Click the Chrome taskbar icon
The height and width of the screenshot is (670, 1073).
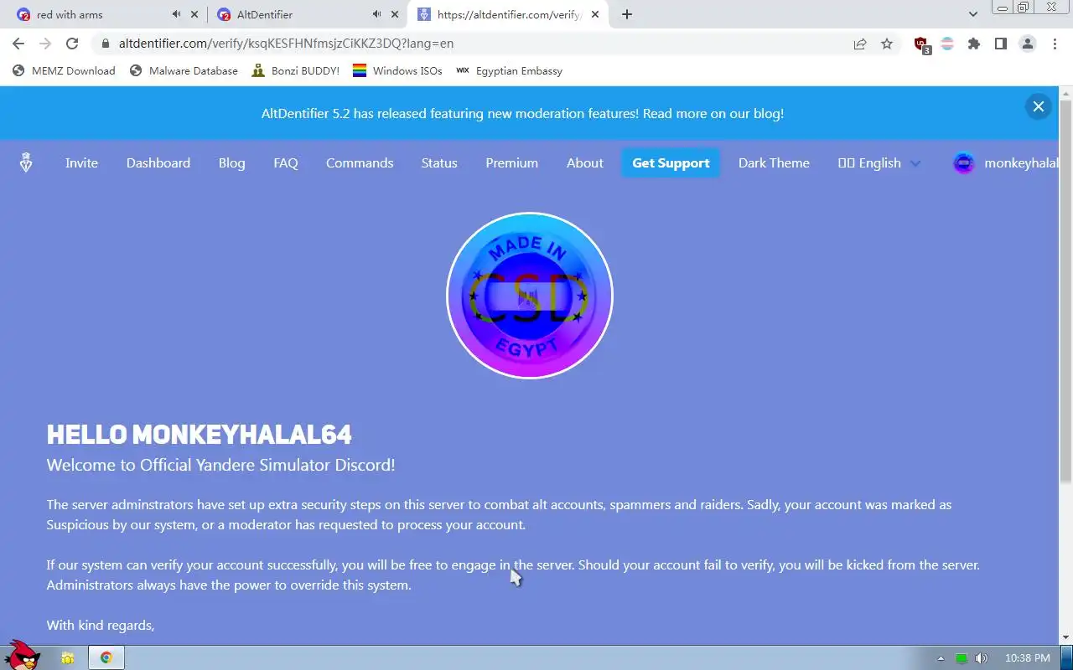106,657
